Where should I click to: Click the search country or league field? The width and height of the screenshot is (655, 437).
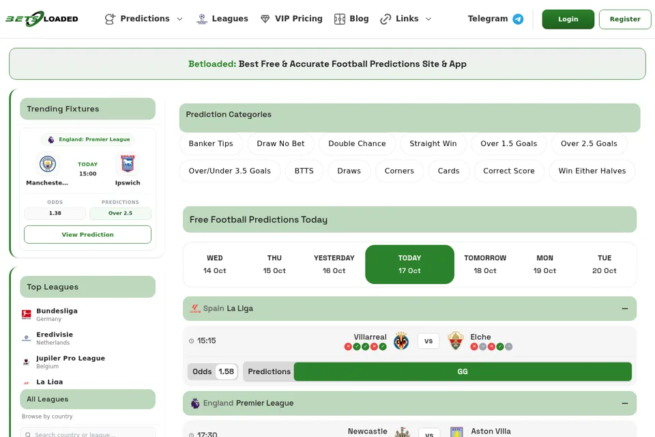click(88, 433)
